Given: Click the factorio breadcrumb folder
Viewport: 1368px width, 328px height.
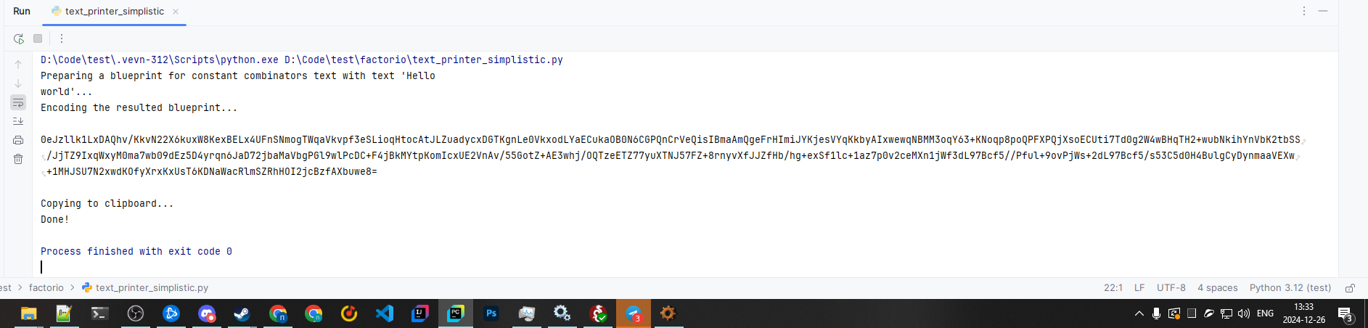Looking at the screenshot, I should tap(46, 288).
